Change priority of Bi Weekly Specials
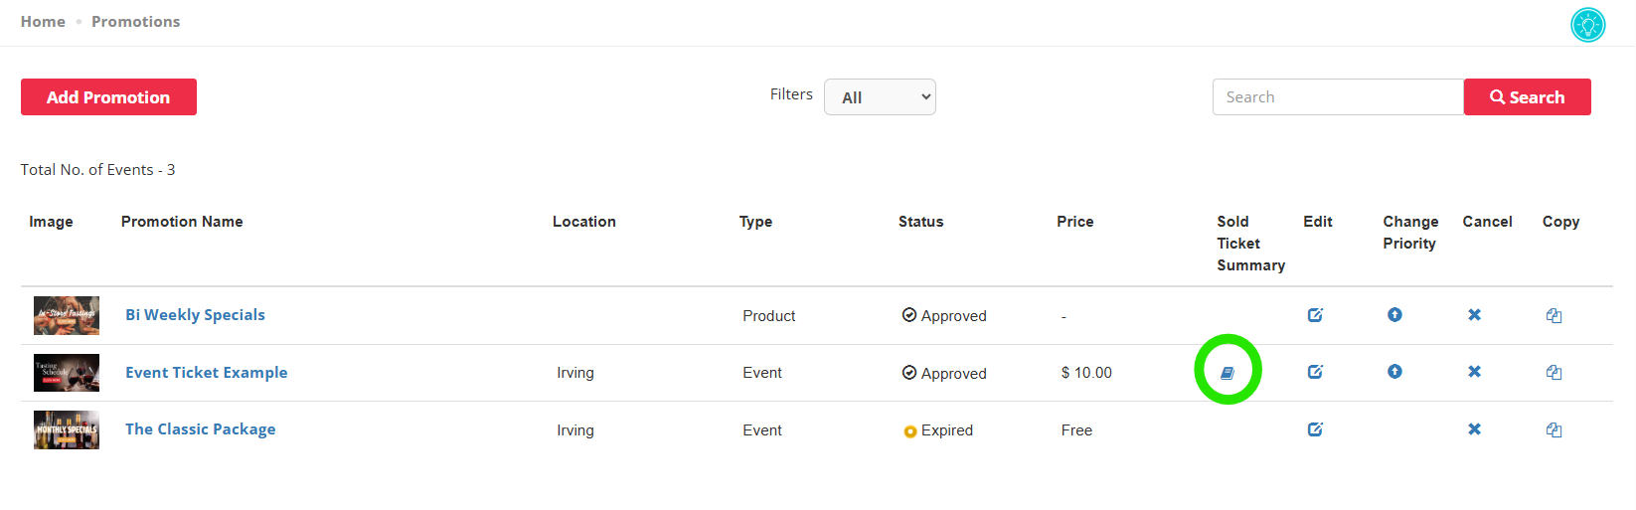This screenshot has width=1636, height=510. (x=1394, y=315)
